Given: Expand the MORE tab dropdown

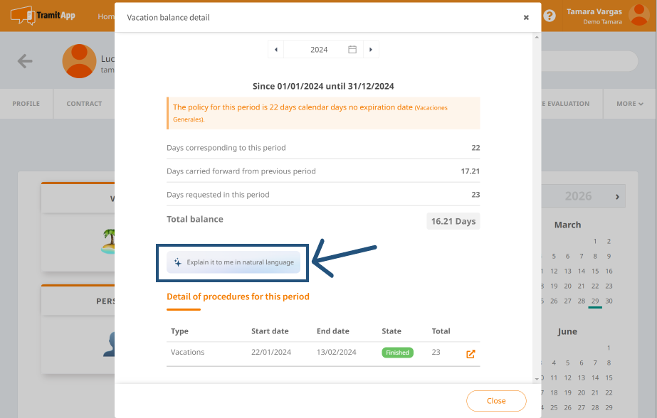Looking at the screenshot, I should coord(629,104).
